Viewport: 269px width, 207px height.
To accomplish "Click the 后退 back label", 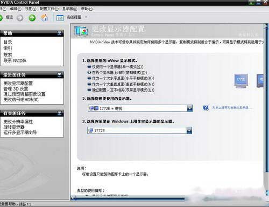I will point(9,17).
